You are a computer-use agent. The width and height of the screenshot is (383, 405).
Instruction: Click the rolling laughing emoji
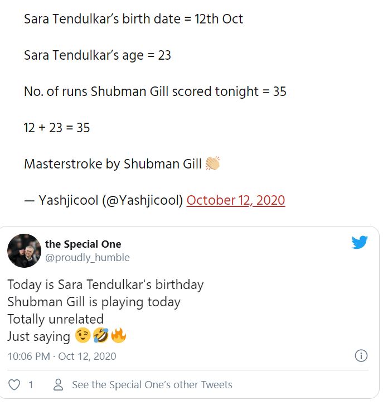click(x=101, y=336)
